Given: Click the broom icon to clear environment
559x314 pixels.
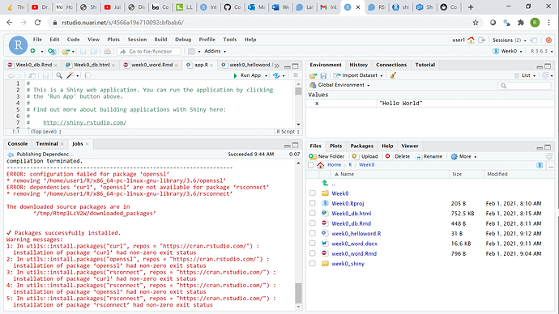Looking at the screenshot, I should pyautogui.click(x=393, y=75).
